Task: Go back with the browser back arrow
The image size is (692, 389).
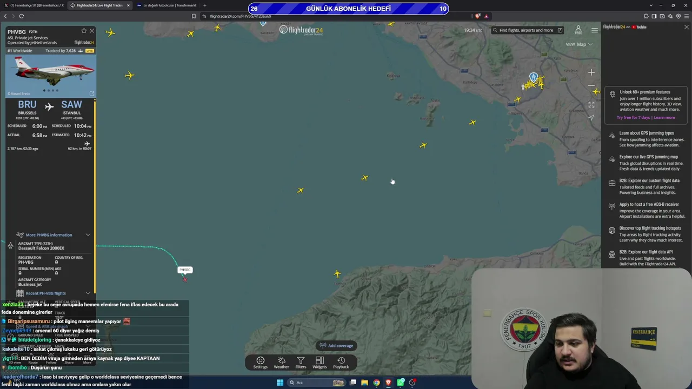Action: 5,16
